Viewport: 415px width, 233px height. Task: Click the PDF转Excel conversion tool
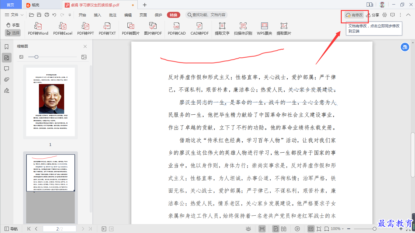click(x=63, y=29)
